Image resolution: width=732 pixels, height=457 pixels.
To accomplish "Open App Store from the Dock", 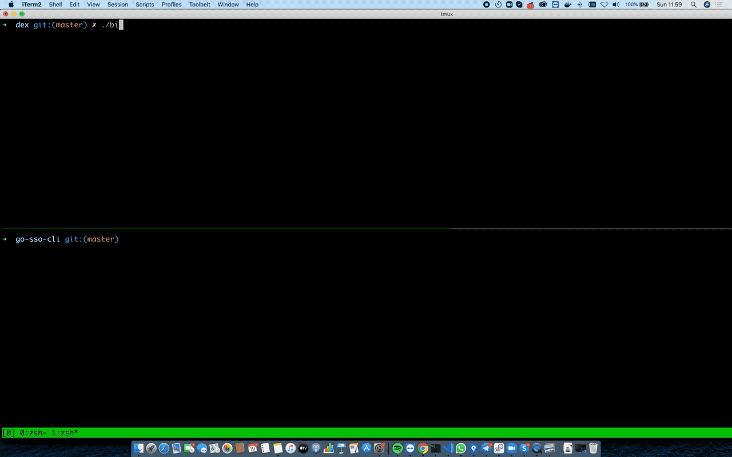I will click(x=367, y=448).
